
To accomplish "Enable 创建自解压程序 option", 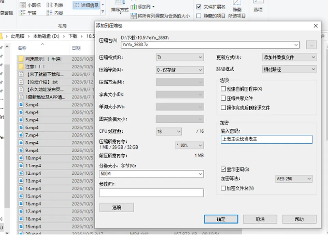I will [223, 89].
